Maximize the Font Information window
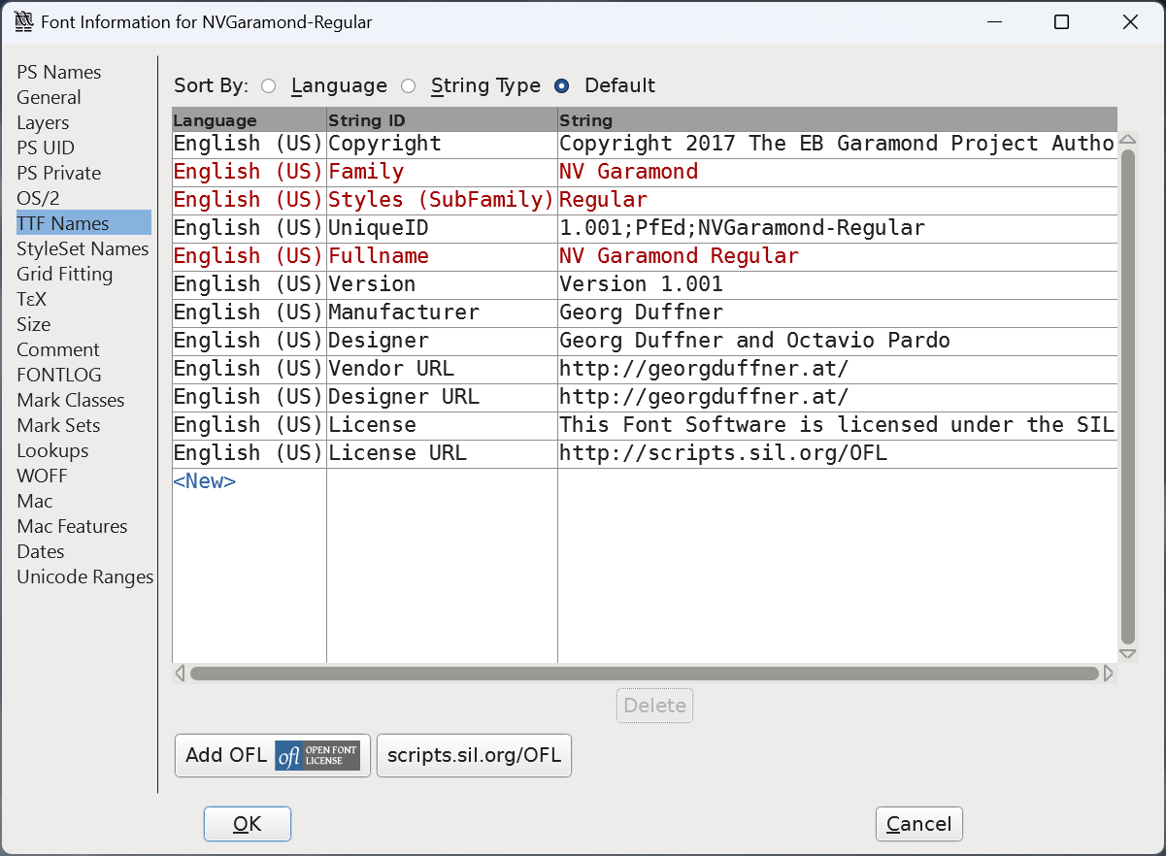 (1061, 22)
